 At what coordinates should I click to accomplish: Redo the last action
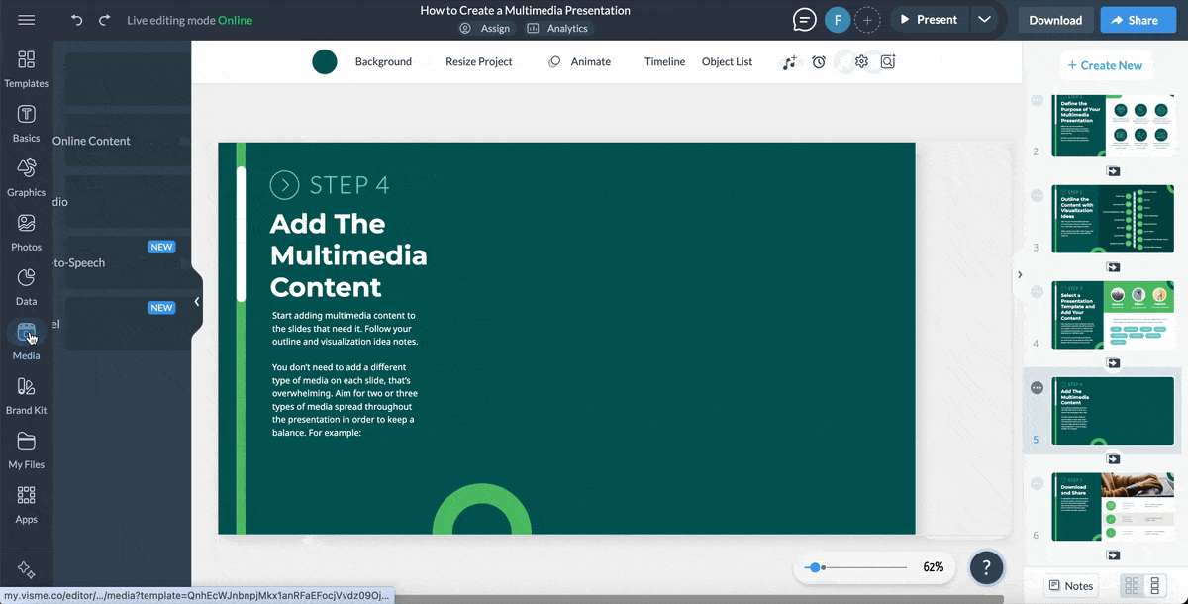point(104,20)
